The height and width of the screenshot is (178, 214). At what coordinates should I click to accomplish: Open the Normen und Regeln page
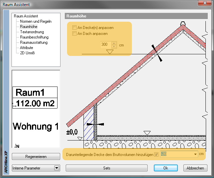click(x=36, y=21)
